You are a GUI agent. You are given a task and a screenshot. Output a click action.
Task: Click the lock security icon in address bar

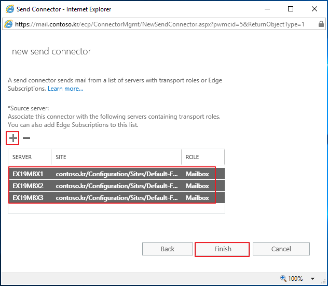click(x=321, y=24)
